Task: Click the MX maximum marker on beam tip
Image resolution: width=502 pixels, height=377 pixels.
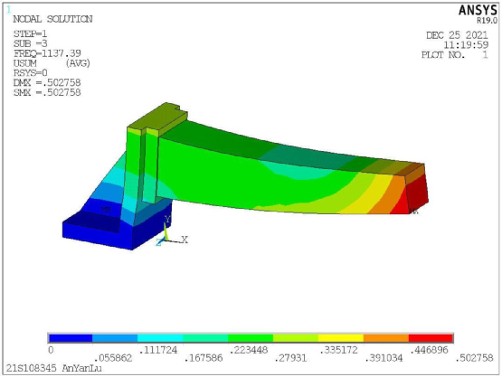Action: pyautogui.click(x=414, y=212)
